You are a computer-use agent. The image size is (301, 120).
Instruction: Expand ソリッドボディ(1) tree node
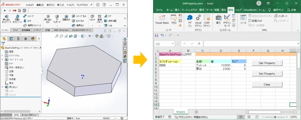[x=2, y=59]
